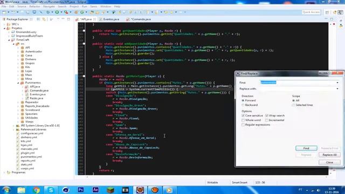The width and height of the screenshot is (345, 194).
Task: Click the Windows Start button
Action: [x=6, y=190]
